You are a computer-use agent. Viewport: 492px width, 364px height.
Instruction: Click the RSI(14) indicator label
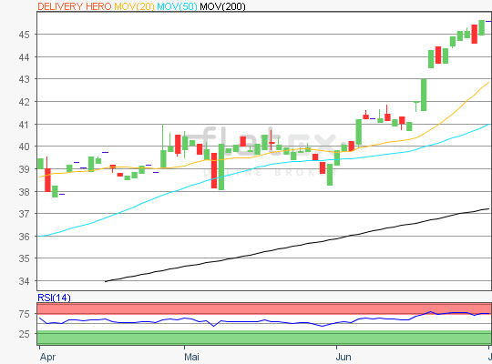click(54, 298)
